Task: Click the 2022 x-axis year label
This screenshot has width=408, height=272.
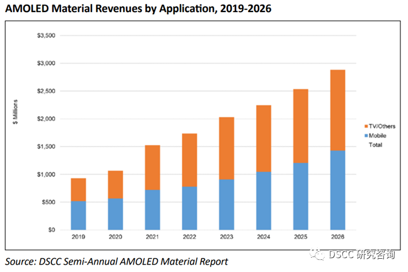Action: (x=189, y=236)
